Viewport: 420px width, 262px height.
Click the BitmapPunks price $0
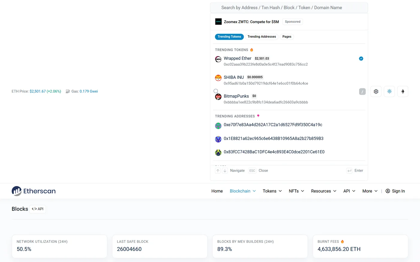[x=254, y=96]
